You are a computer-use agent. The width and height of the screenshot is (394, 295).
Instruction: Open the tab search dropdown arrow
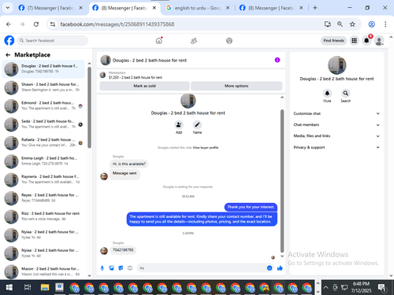(8, 8)
